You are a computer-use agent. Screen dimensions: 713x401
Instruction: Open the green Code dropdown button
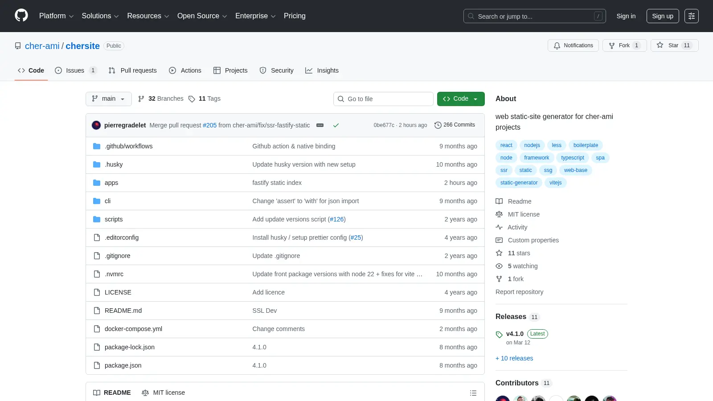[461, 99]
